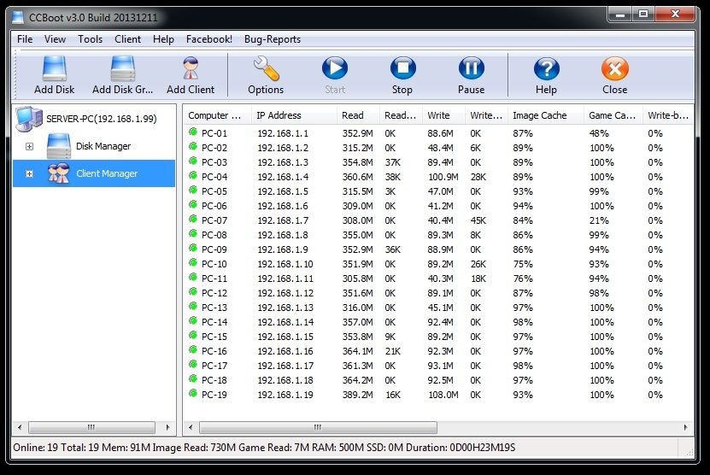This screenshot has height=475, width=710.
Task: Select the PC-12 row name
Action: [x=214, y=292]
